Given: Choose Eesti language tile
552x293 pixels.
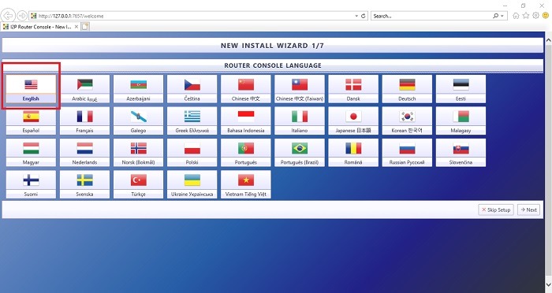Looking at the screenshot, I should click(461, 89).
